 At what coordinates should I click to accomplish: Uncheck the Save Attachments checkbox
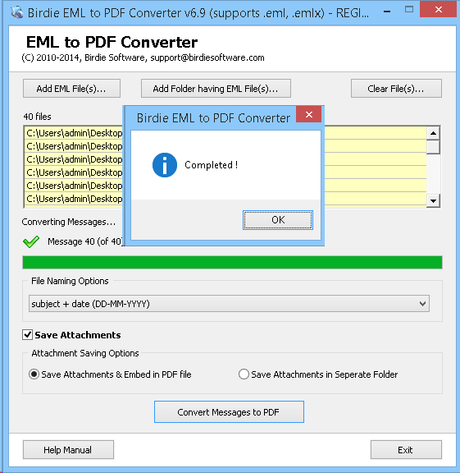tap(27, 334)
